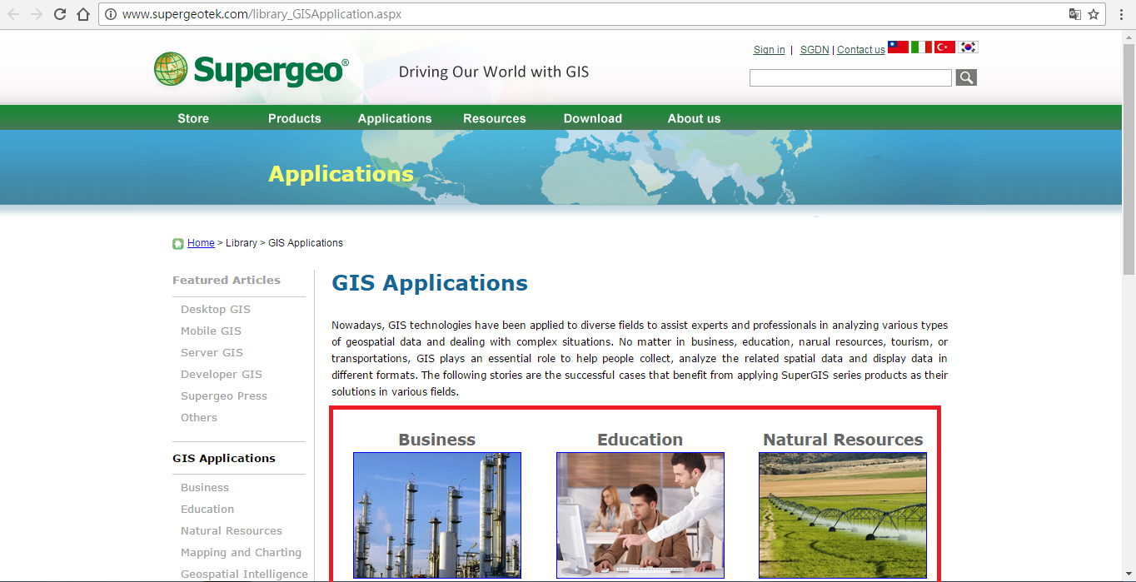The height and width of the screenshot is (582, 1136).
Task: Click the Business category thumbnail image
Action: click(436, 516)
